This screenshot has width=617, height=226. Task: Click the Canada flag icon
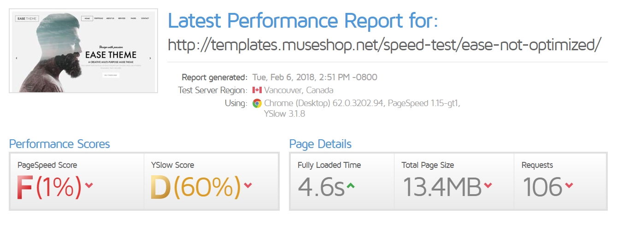coord(257,90)
